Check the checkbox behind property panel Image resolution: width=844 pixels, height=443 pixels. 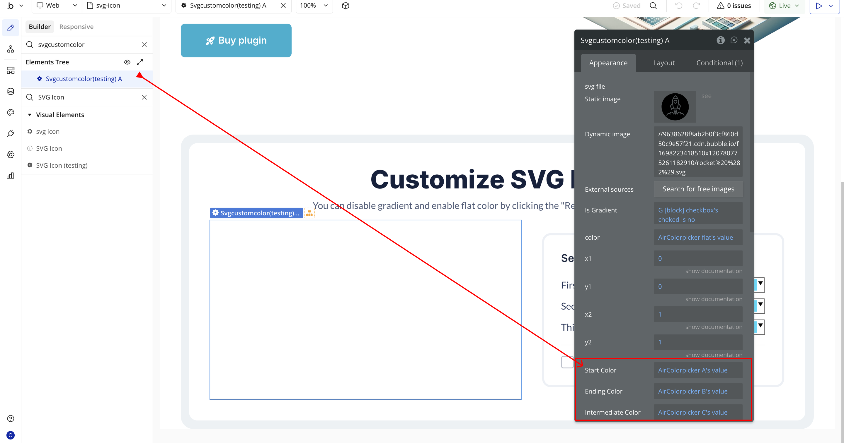coord(567,362)
